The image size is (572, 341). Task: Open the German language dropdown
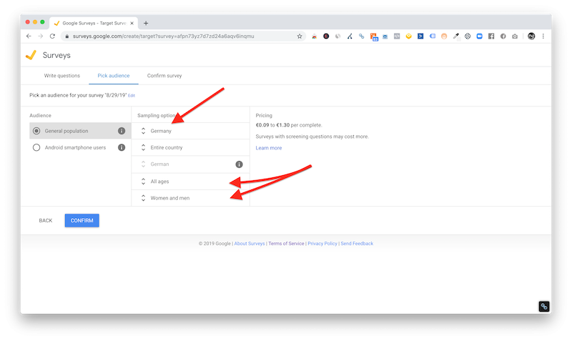190,164
